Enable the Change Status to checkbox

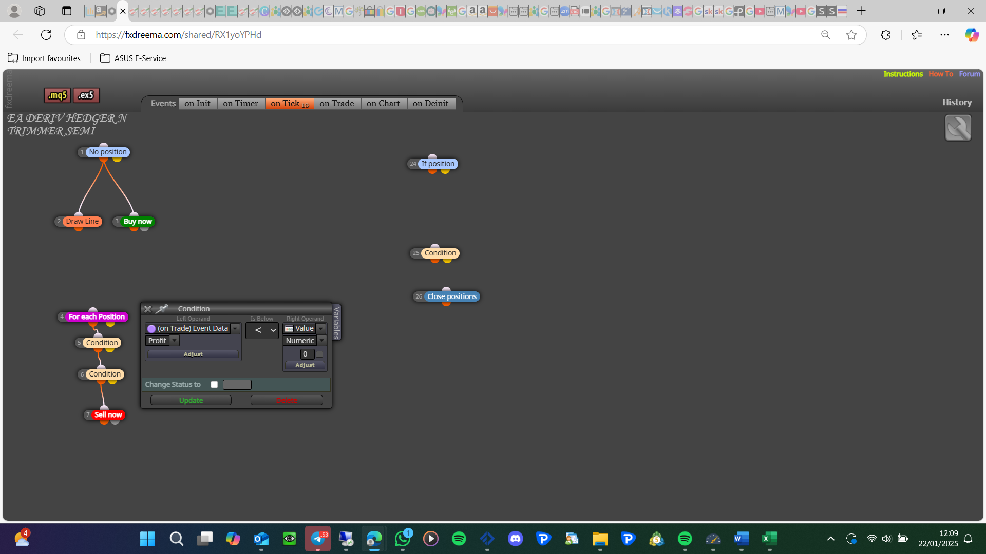point(214,385)
